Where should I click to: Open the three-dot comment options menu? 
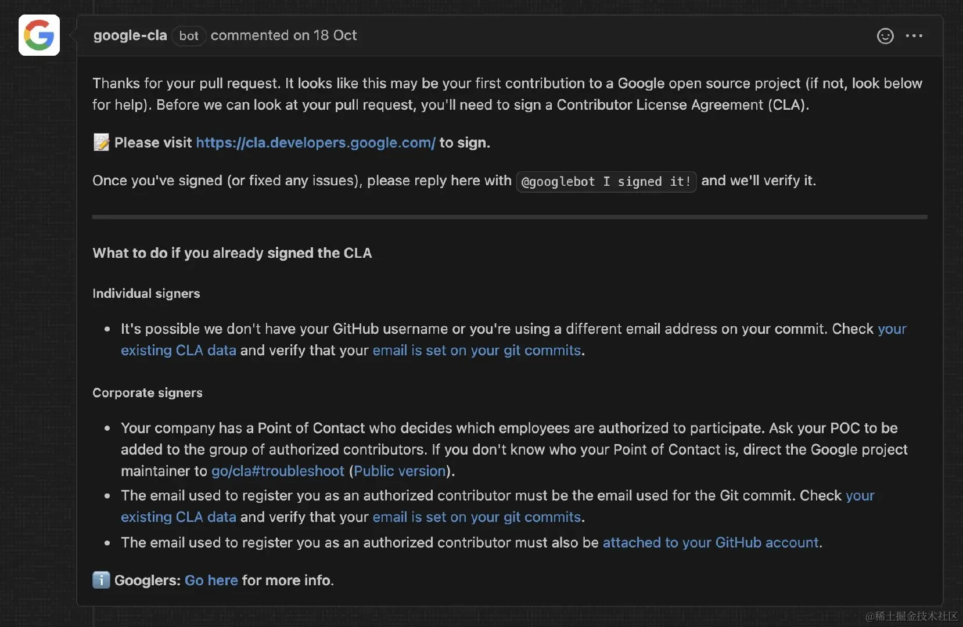click(x=914, y=36)
